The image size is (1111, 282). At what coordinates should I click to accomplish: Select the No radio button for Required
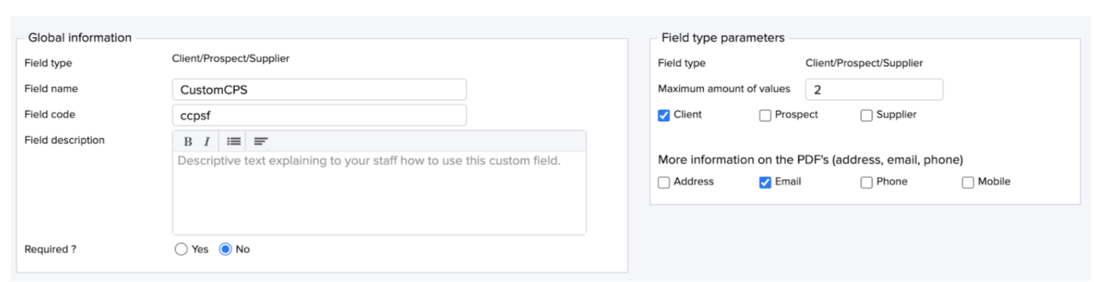(x=225, y=249)
